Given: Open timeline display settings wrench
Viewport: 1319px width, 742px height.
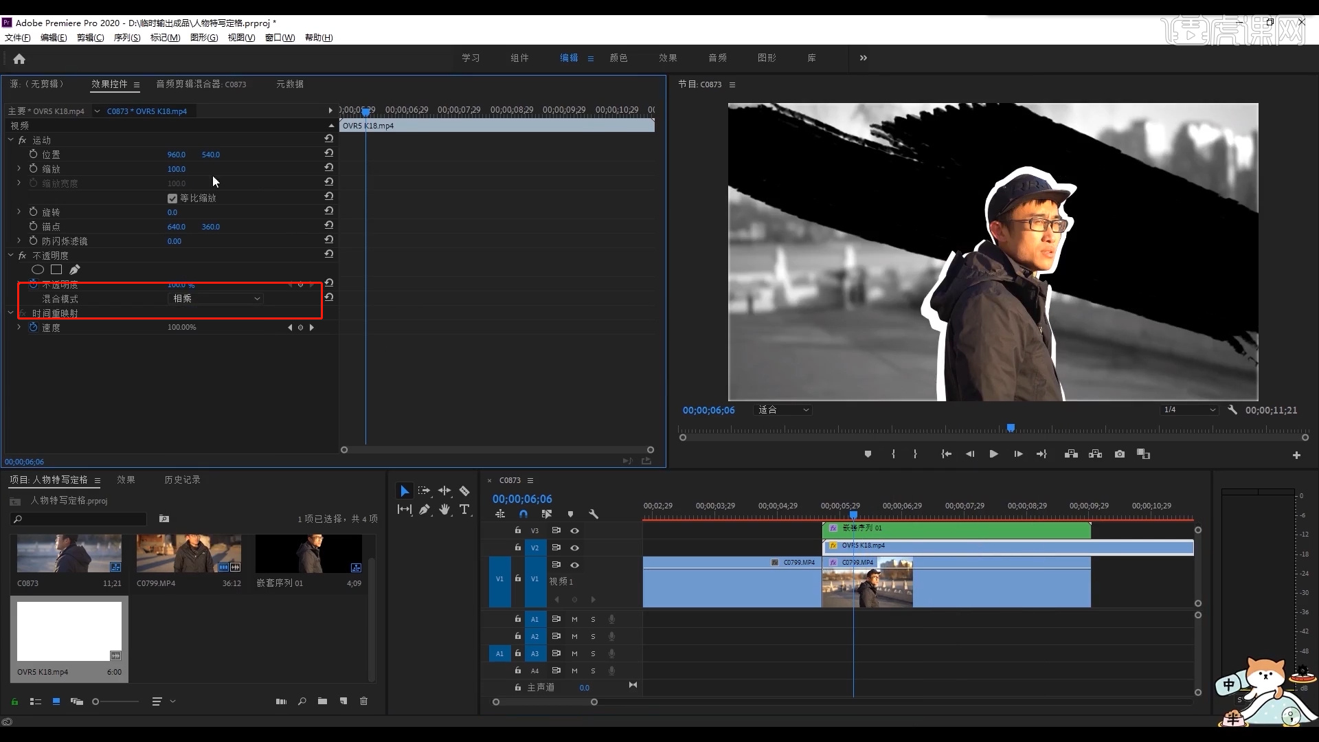Looking at the screenshot, I should tap(594, 514).
